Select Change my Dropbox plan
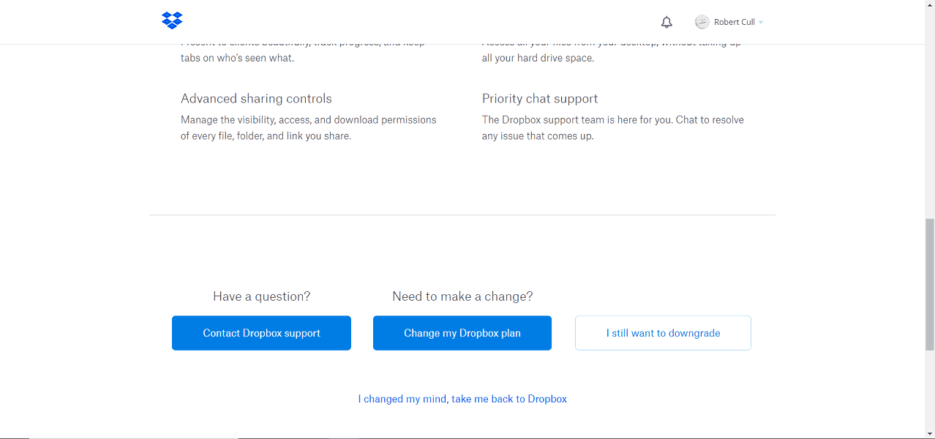 click(x=462, y=333)
